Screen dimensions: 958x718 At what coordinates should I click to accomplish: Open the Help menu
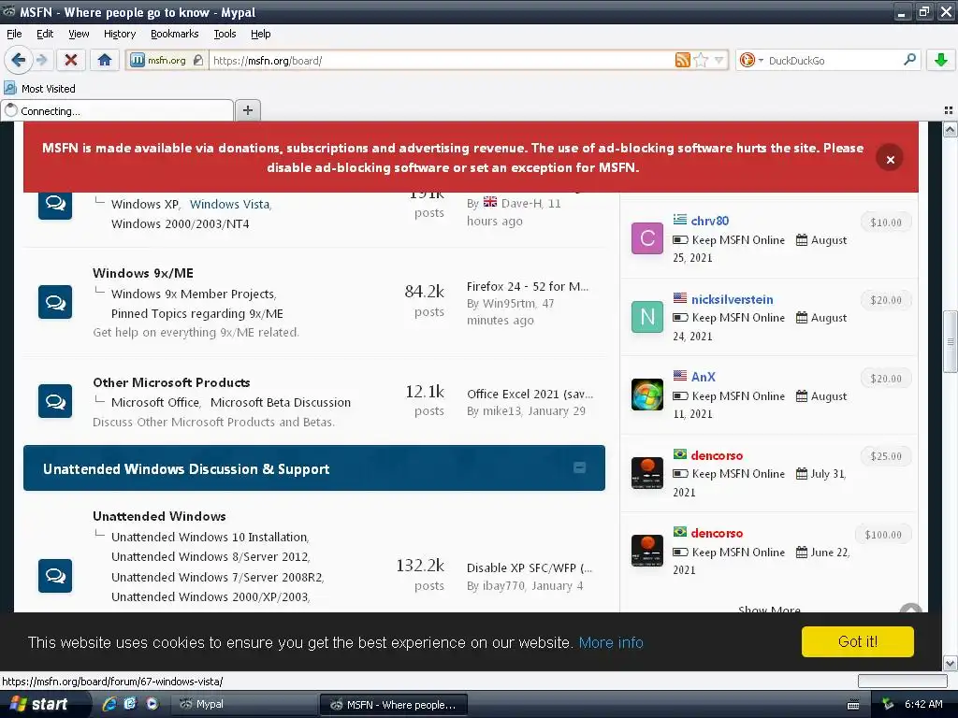[x=260, y=34]
